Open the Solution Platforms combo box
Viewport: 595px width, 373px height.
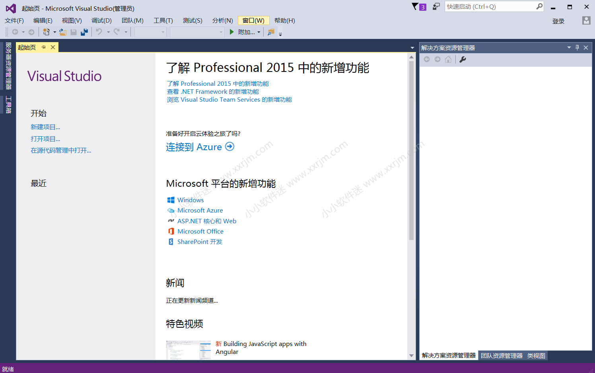[197, 32]
